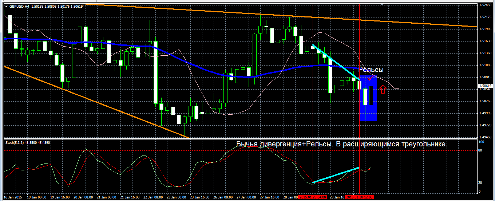Click the 1.51905 price scale value
495x201 pixels.
486,29
